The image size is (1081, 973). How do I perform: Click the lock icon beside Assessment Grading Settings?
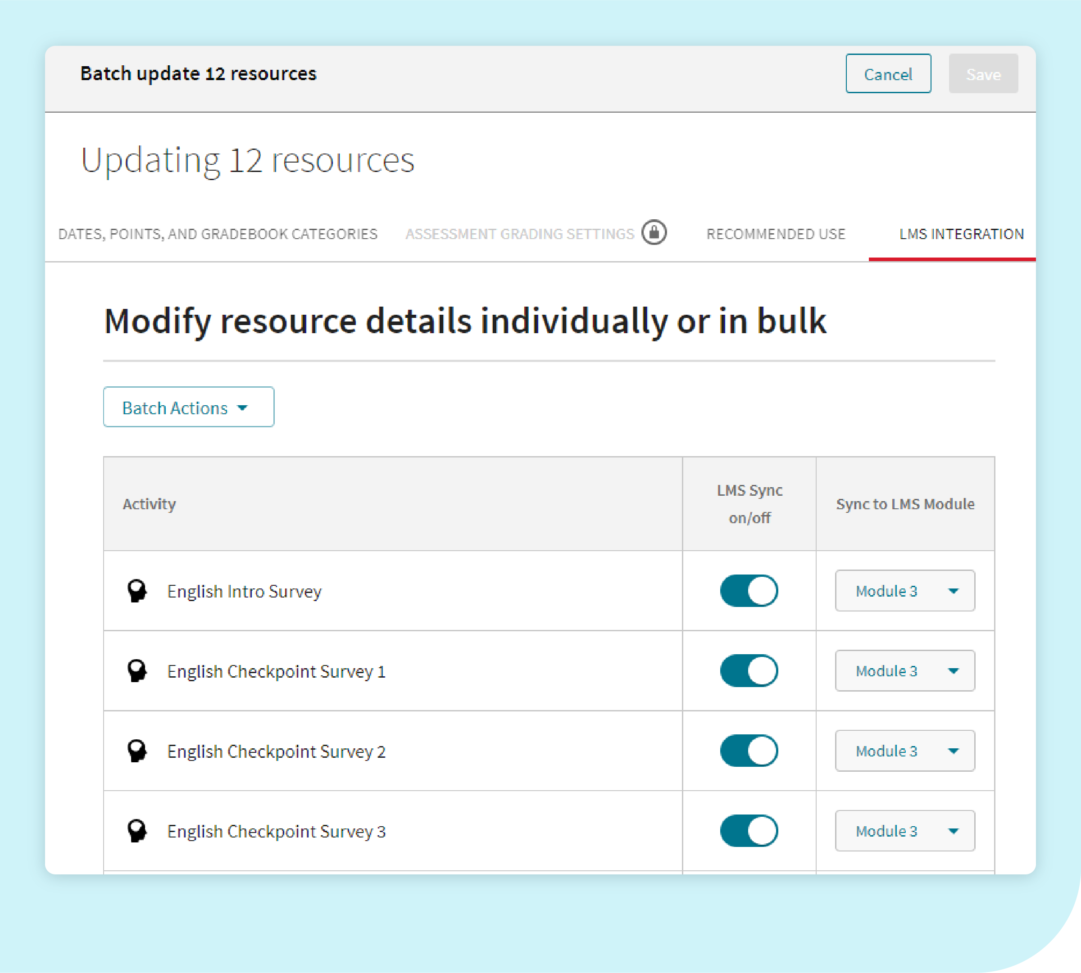pyautogui.click(x=654, y=233)
